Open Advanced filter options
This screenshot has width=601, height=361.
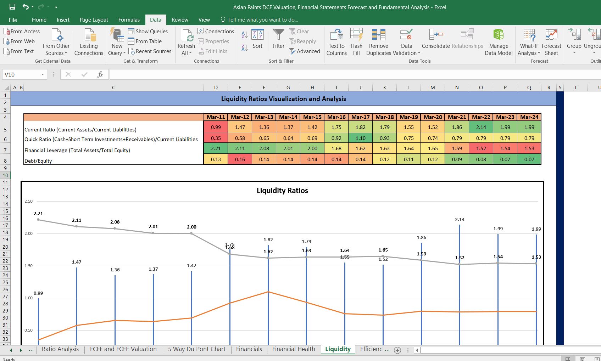click(x=305, y=51)
